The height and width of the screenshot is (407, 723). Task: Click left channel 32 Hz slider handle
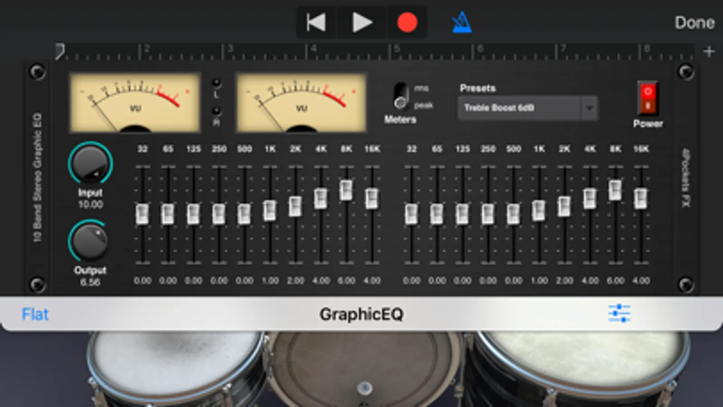(142, 214)
